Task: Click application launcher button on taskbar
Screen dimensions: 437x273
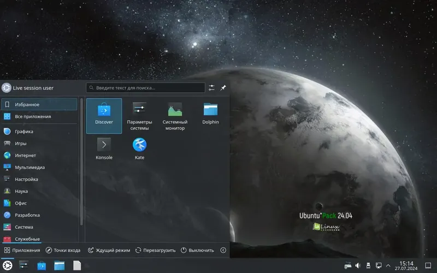Action: coord(8,265)
